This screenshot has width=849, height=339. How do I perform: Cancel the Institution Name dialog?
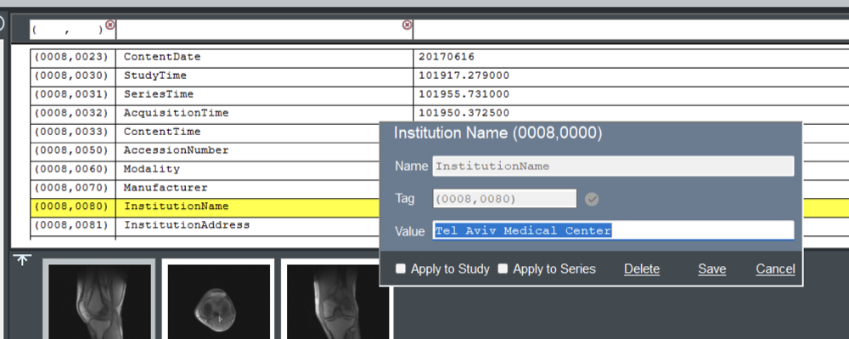tap(775, 269)
